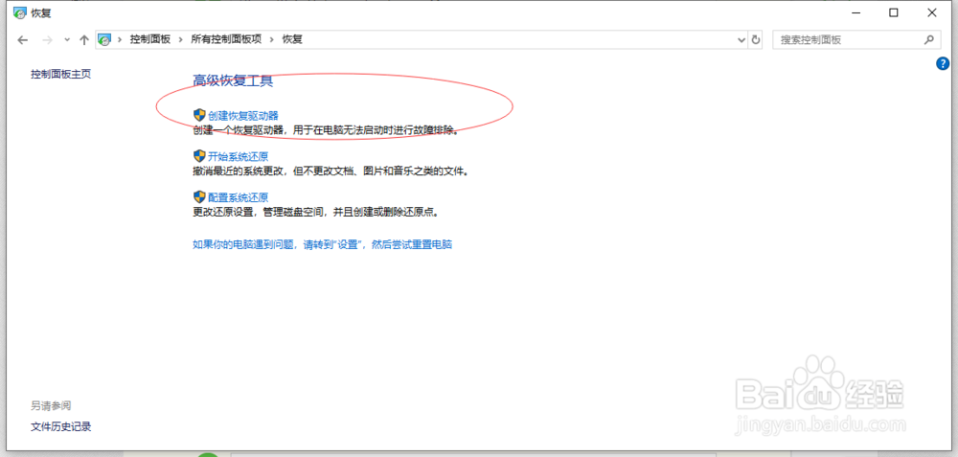Expand the chevron after 控制面板 breadcrumb
The image size is (958, 457).
click(x=180, y=39)
